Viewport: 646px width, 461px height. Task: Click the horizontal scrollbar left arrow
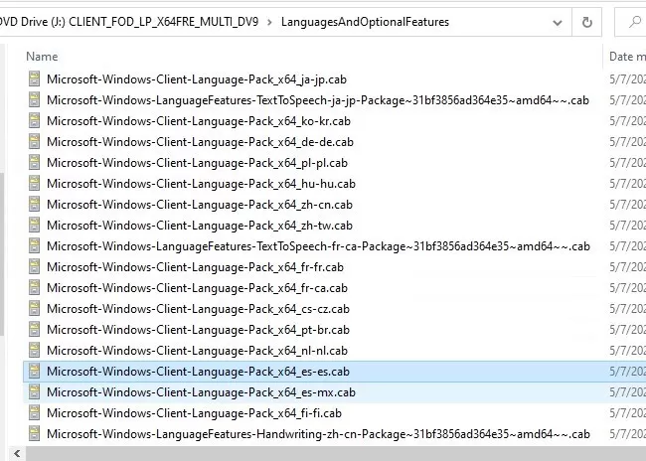click(17, 454)
